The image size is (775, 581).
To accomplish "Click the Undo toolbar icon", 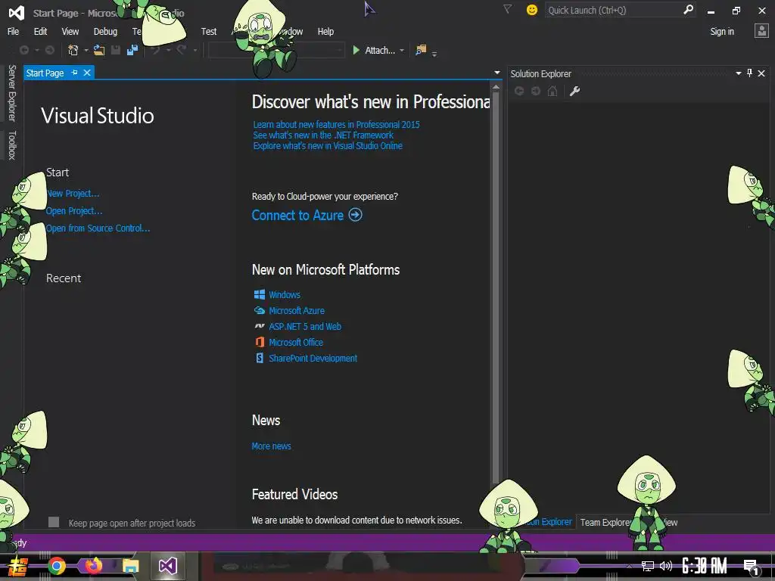I will (155, 50).
